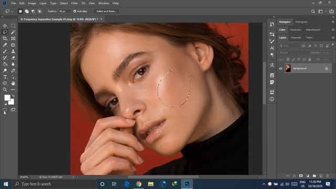Choose New selection mode
This screenshot has height=189, width=336.
coord(20,12)
